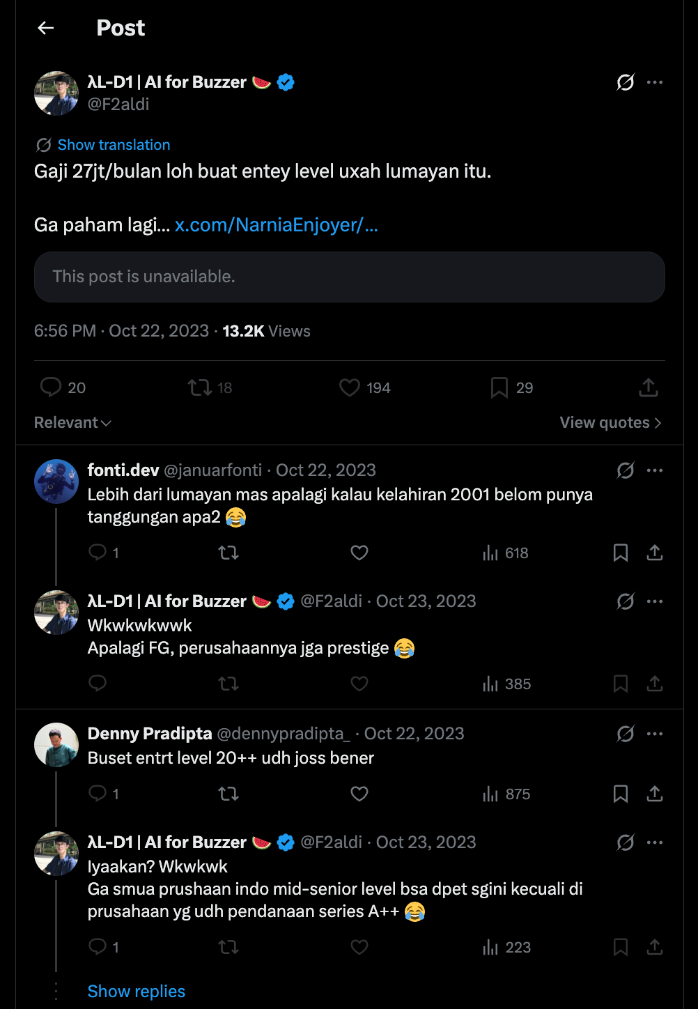Bookmark the main post with 29 bookmarks
Viewport: 698px width, 1009px height.
click(x=512, y=387)
